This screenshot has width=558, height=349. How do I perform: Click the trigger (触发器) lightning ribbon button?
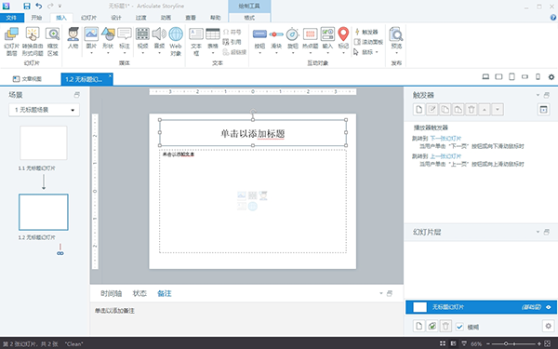click(x=366, y=32)
